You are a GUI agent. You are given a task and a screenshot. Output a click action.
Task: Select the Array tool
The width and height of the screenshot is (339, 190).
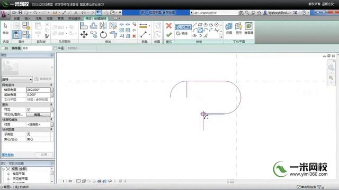(x=122, y=30)
